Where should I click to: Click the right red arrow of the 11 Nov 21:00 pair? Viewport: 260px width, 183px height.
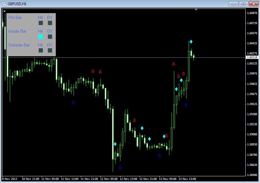tap(100, 72)
